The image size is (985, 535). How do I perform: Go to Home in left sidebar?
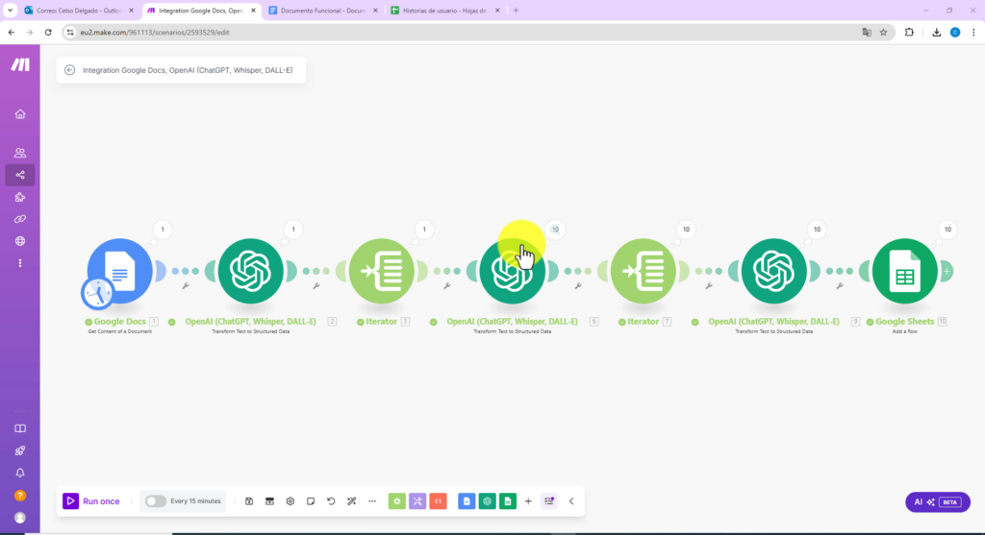pos(20,114)
